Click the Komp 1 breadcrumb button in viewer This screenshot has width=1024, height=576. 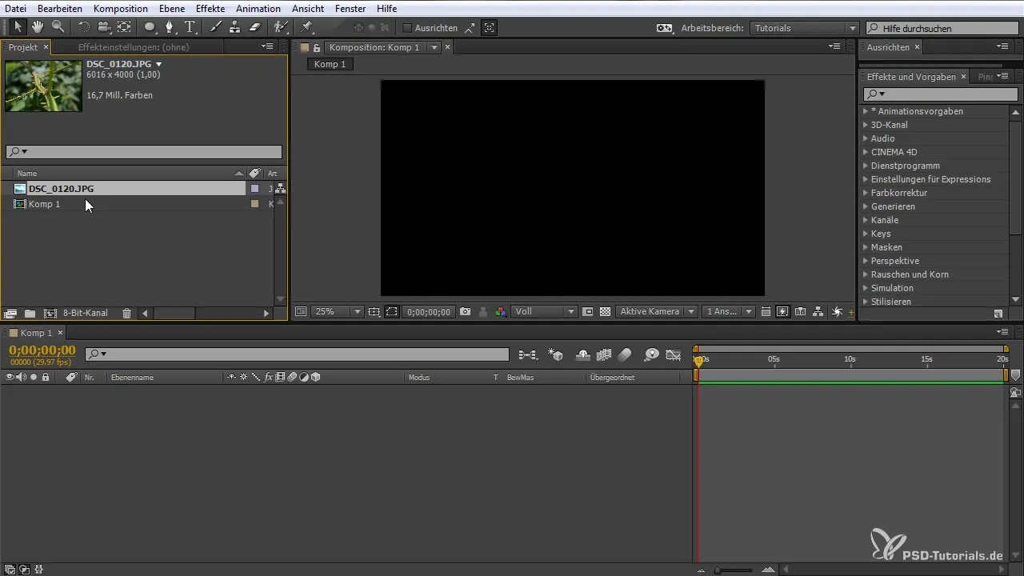[330, 64]
